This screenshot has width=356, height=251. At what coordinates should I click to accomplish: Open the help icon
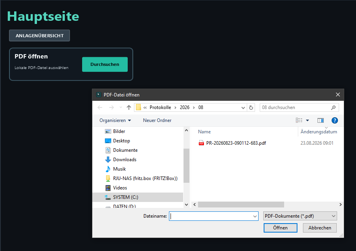tap(335, 120)
